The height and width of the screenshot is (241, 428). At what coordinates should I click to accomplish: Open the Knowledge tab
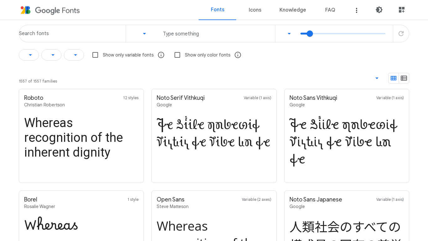293,10
